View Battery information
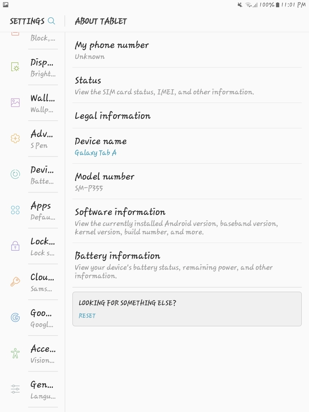This screenshot has height=412, width=309. (187, 265)
